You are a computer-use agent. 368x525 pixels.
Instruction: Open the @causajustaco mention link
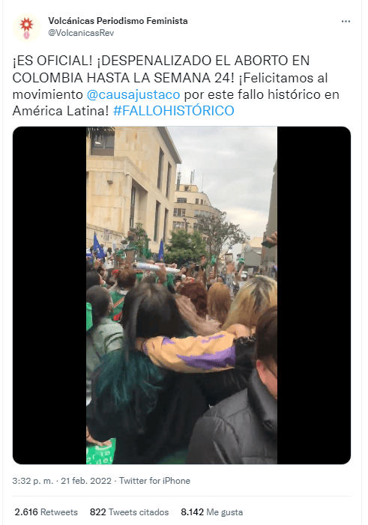pyautogui.click(x=133, y=94)
